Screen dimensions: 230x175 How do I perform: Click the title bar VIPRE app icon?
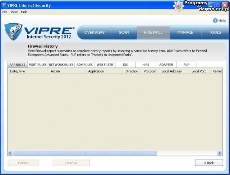4,5
